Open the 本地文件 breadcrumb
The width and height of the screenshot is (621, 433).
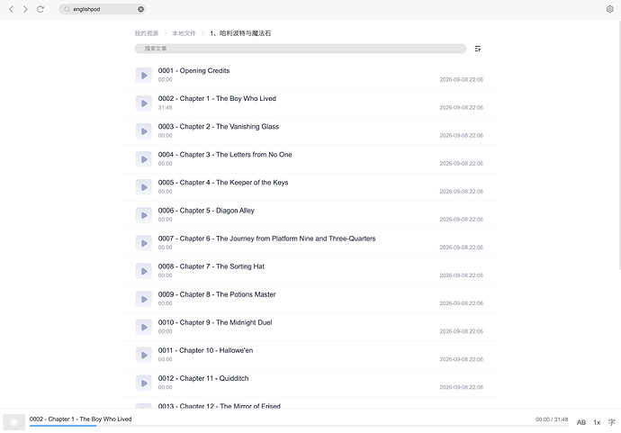click(x=184, y=33)
